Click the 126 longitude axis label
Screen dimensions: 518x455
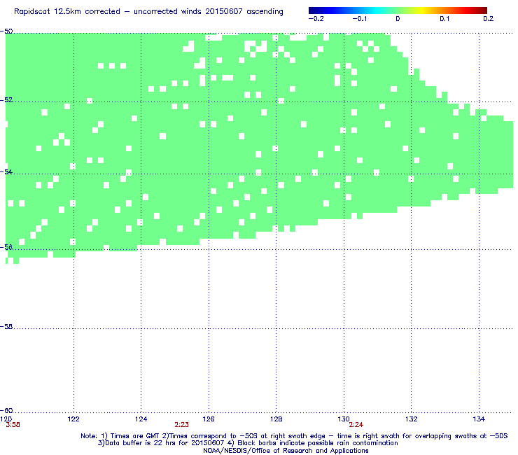[209, 419]
